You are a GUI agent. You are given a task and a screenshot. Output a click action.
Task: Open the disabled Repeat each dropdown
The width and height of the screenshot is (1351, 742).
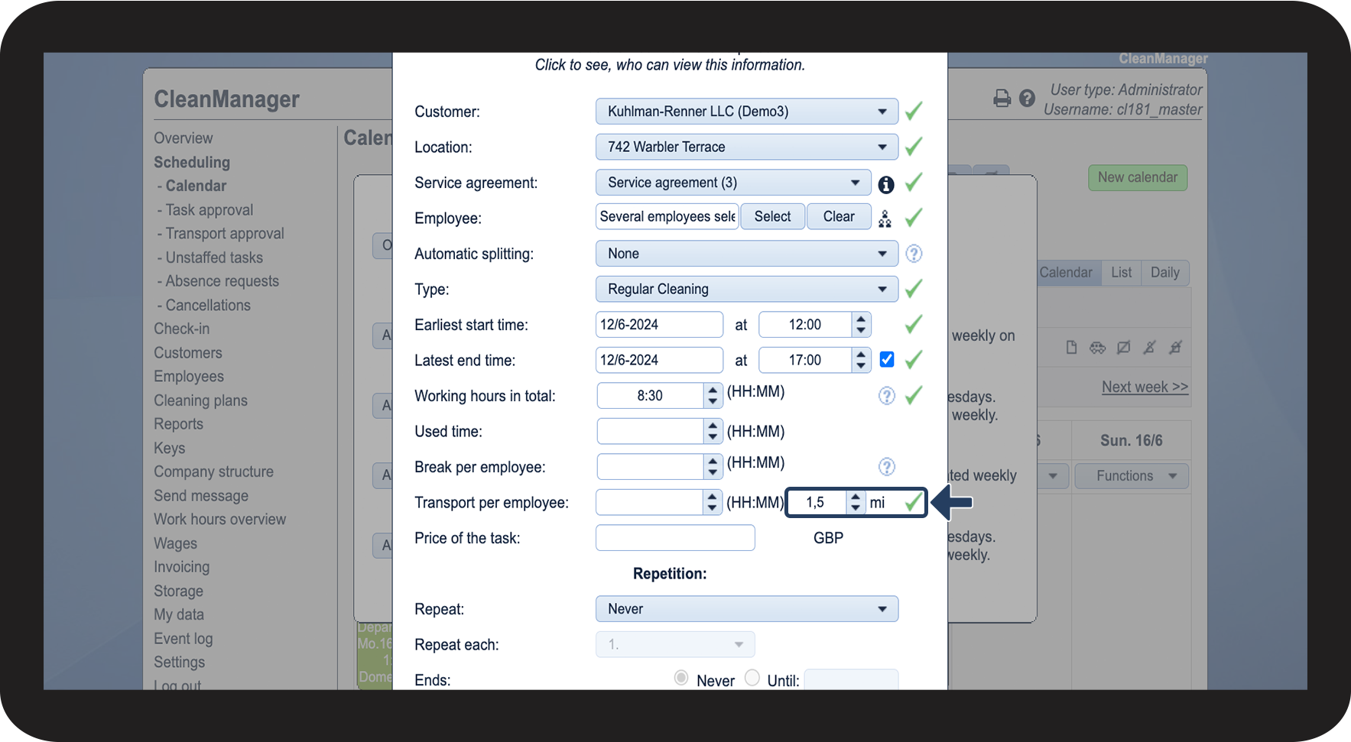675,644
